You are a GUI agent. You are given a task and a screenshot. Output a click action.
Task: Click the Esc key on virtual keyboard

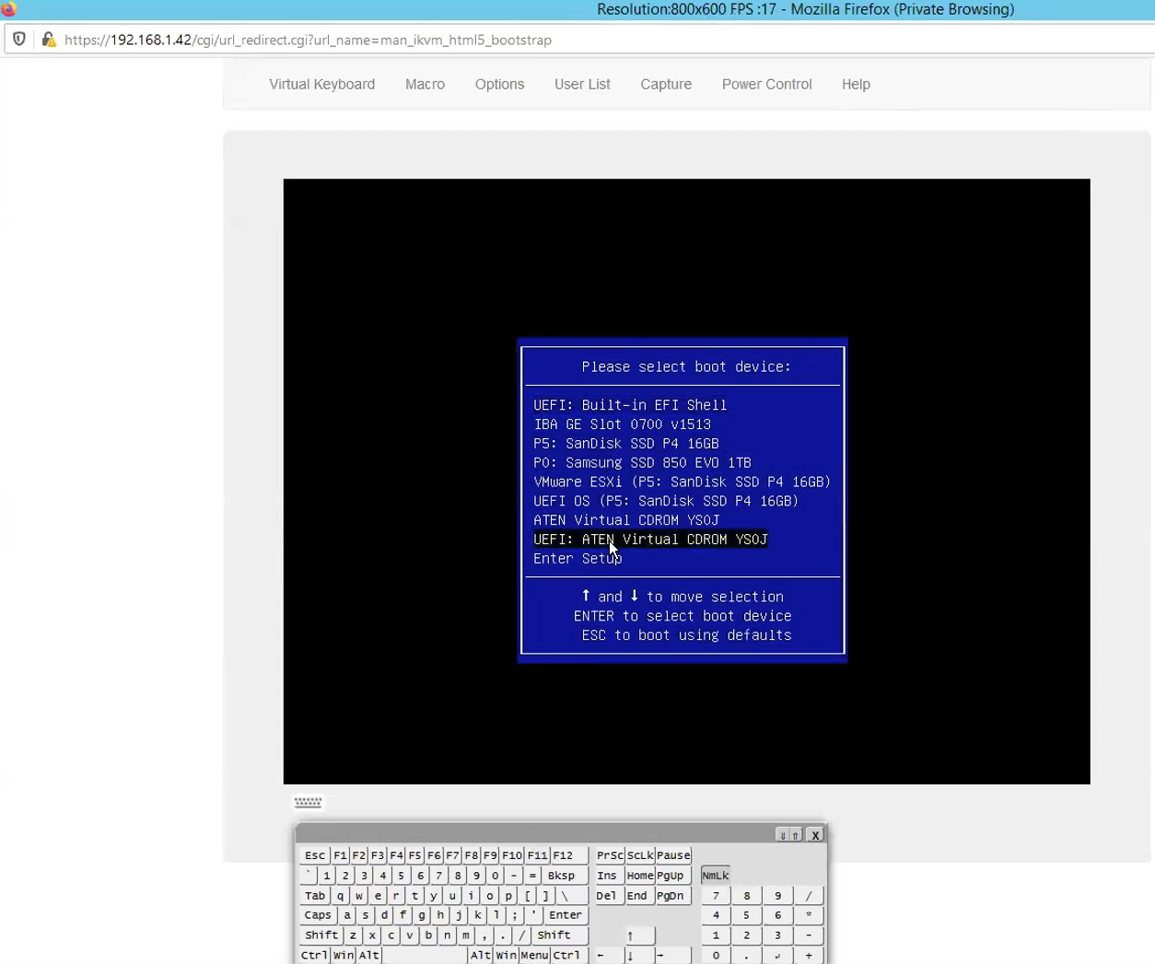click(315, 855)
